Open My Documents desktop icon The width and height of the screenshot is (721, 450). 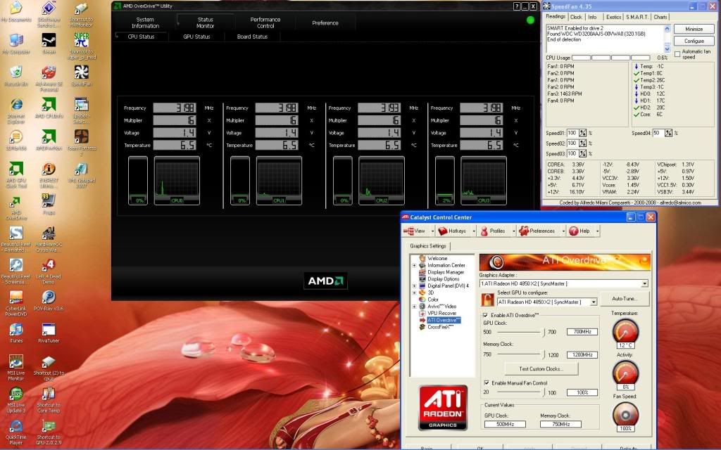16,11
